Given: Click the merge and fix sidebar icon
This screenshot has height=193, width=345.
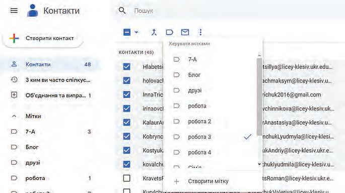Looking at the screenshot, I should point(14,95).
